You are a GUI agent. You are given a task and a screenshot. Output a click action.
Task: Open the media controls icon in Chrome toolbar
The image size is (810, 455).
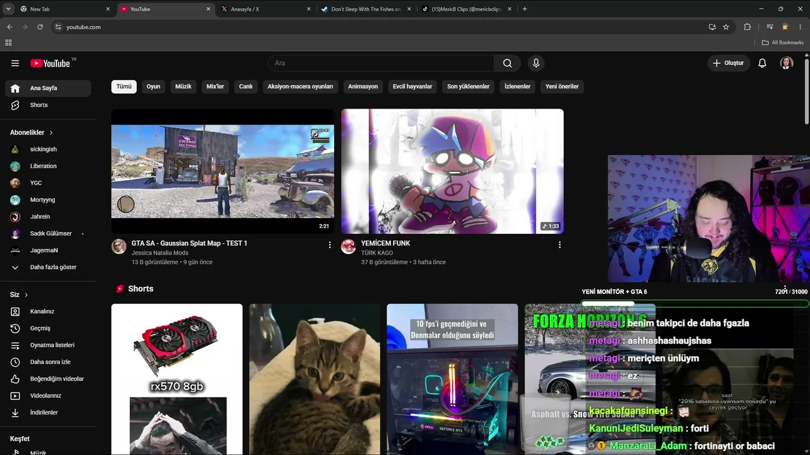point(769,27)
